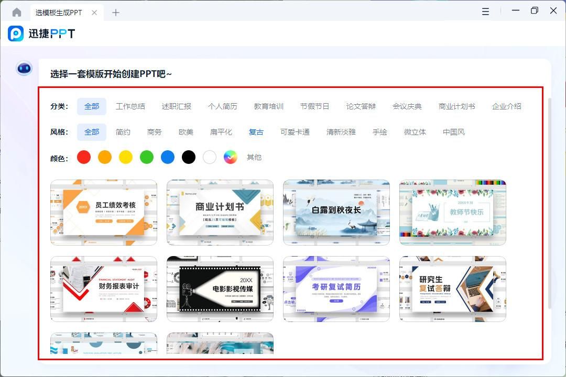
Task: Click the 迅捷PPT logo
Action: (41, 34)
